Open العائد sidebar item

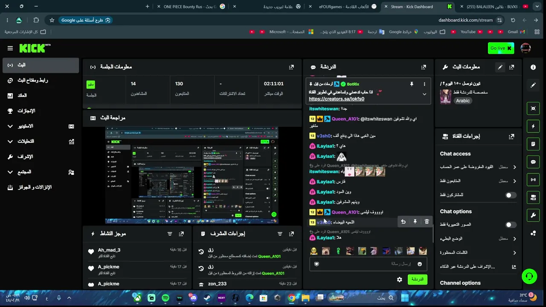40,96
